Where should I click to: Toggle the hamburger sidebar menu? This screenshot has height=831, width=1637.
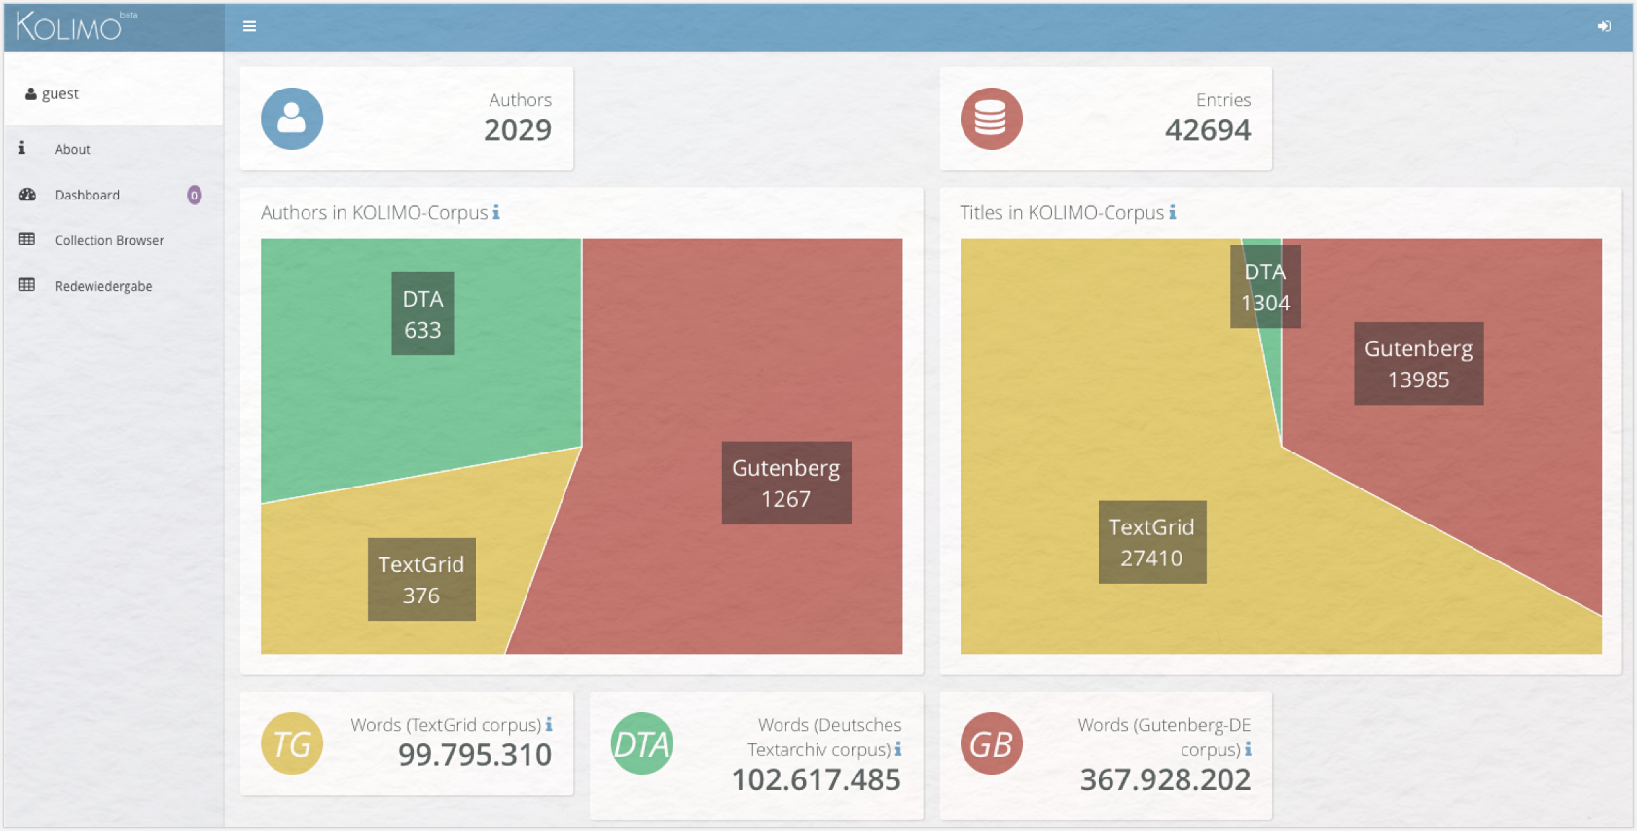click(x=249, y=26)
